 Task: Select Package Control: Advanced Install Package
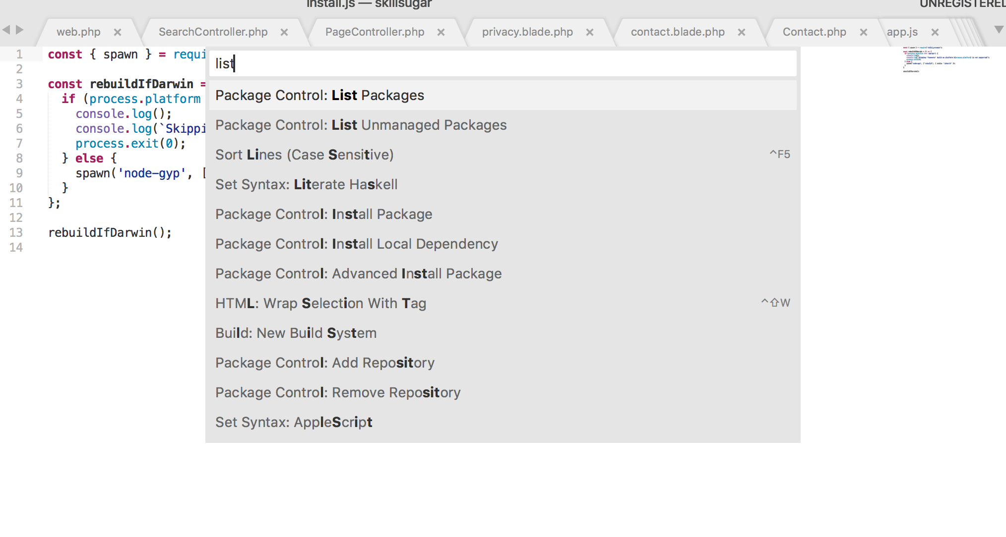(x=503, y=273)
